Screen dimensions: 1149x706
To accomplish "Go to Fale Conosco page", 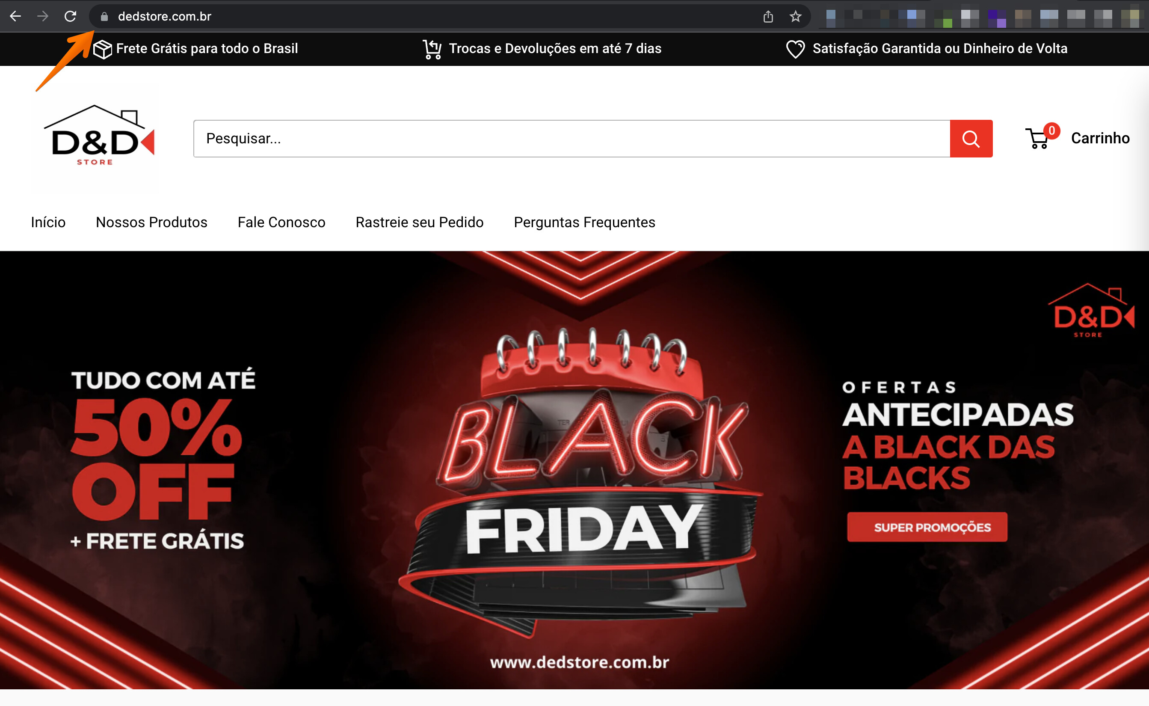I will (281, 222).
